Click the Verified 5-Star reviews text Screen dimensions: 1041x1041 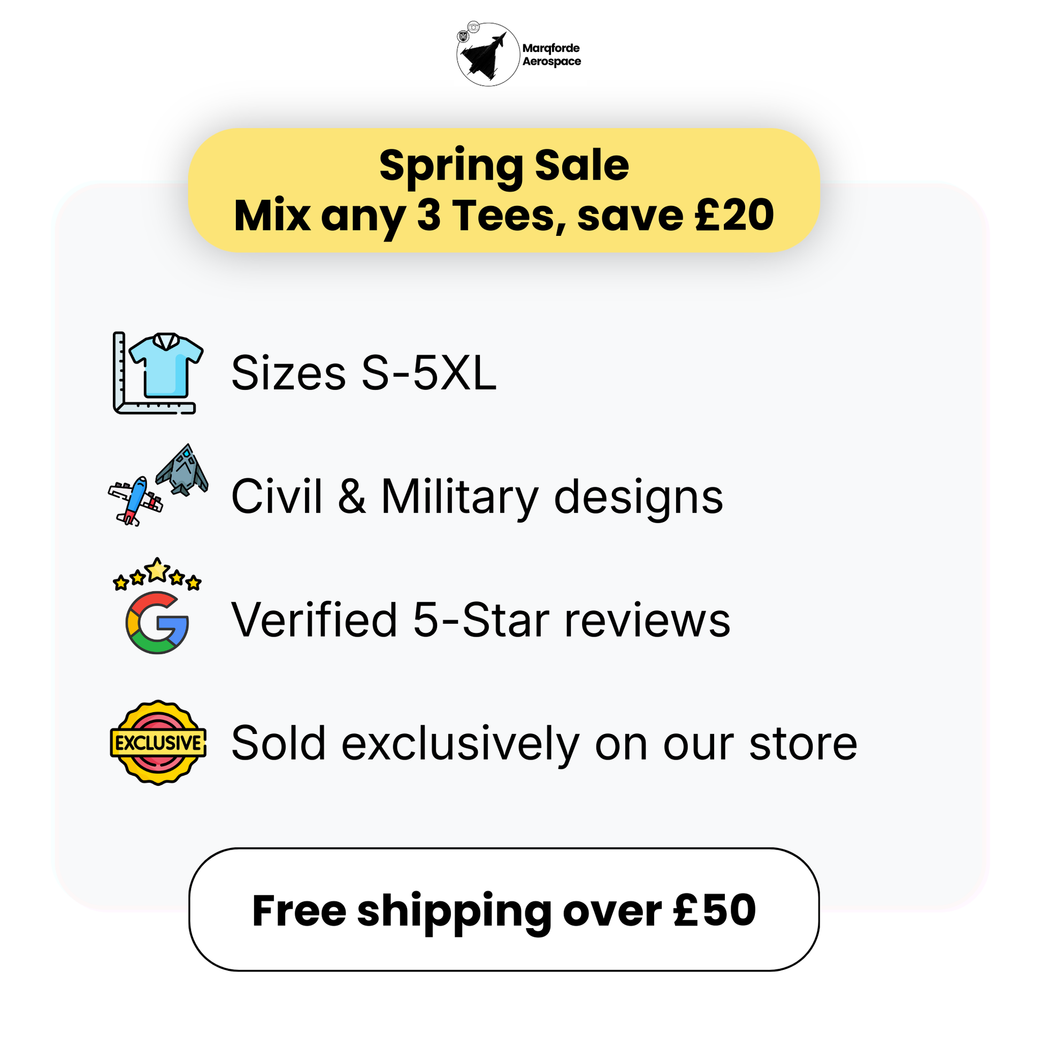pos(480,619)
